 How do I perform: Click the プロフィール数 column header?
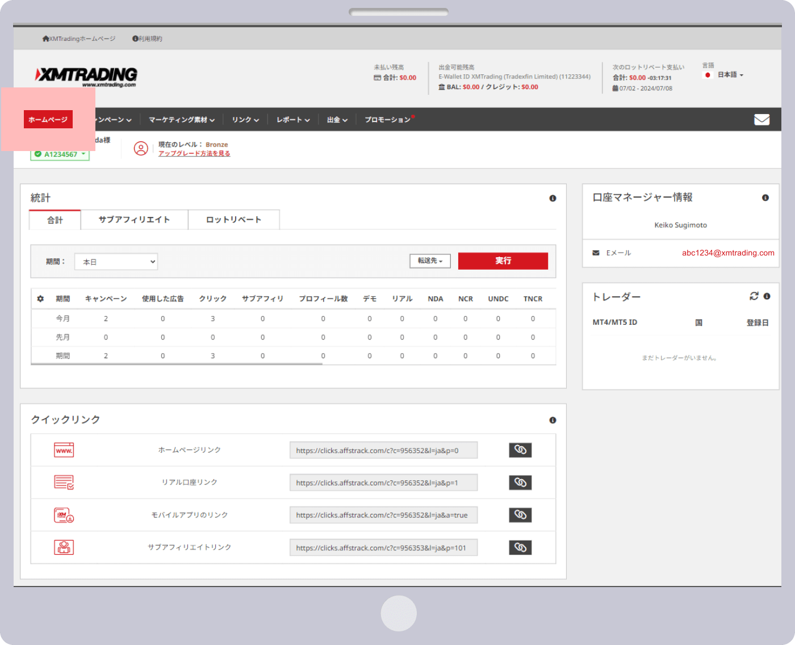(323, 299)
